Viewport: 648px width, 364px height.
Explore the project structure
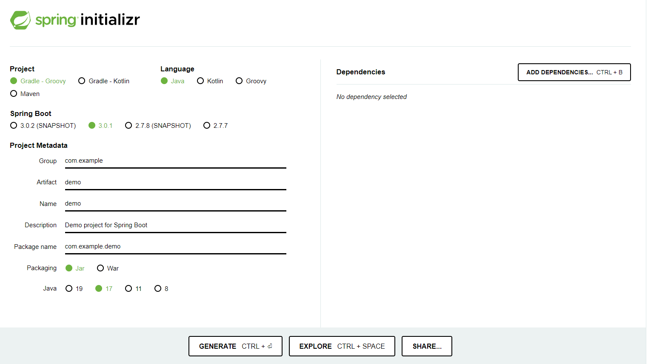pos(342,346)
